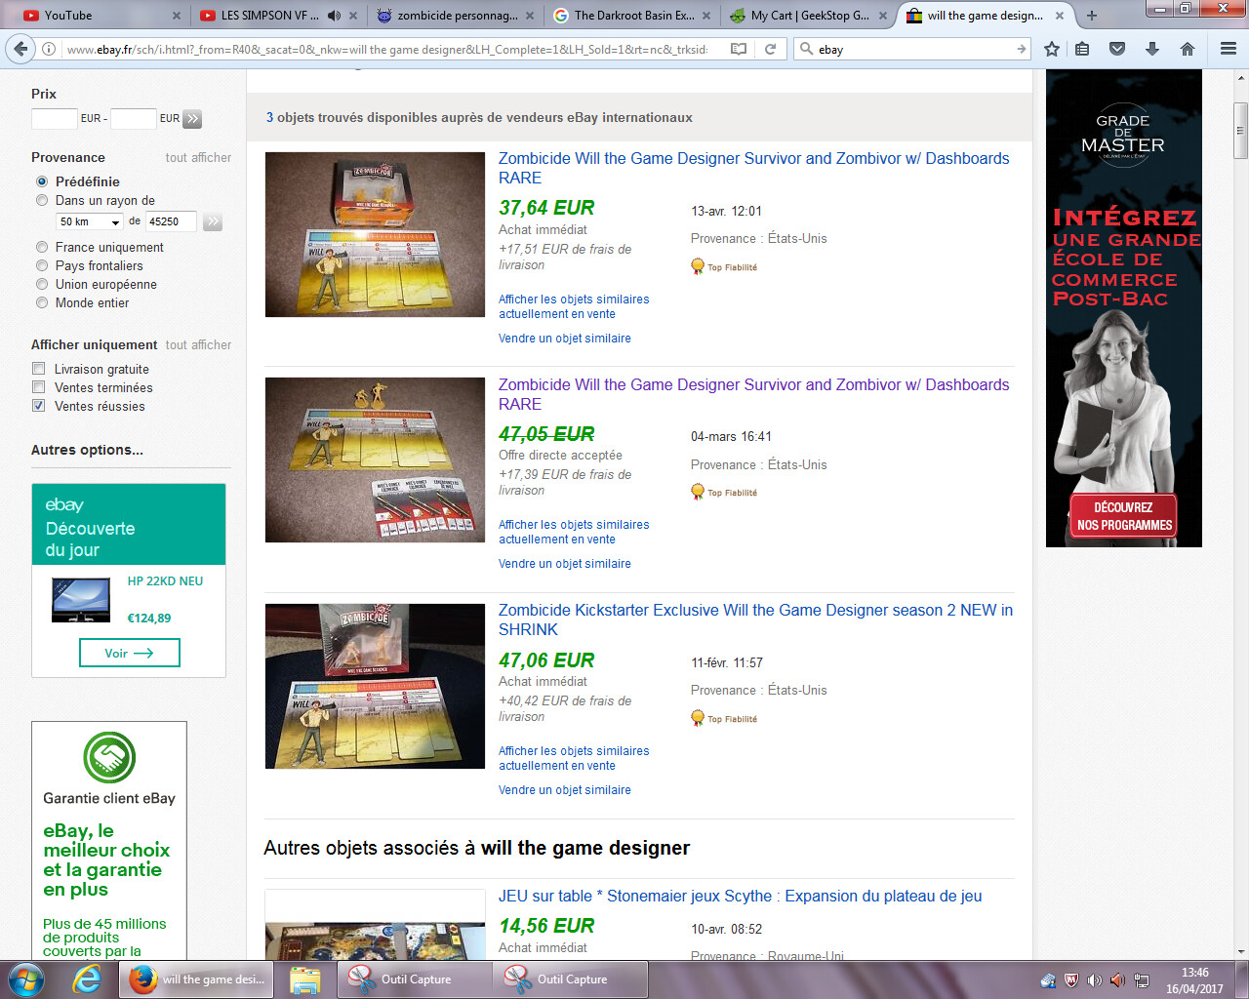This screenshot has width=1249, height=999.
Task: Select Pays frontaliers radio button
Action: tap(42, 265)
